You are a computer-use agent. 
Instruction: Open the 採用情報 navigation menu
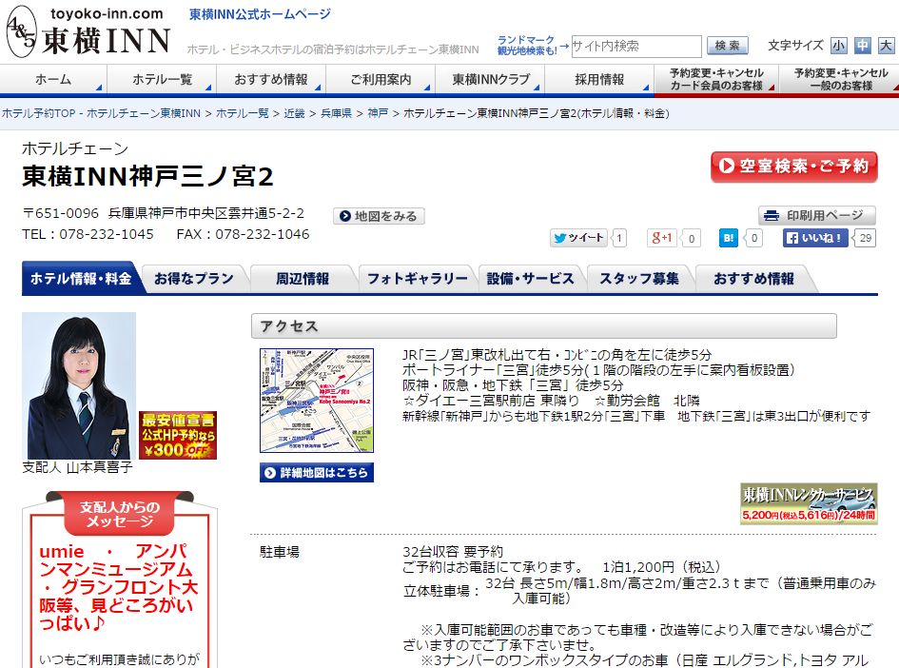click(x=599, y=79)
